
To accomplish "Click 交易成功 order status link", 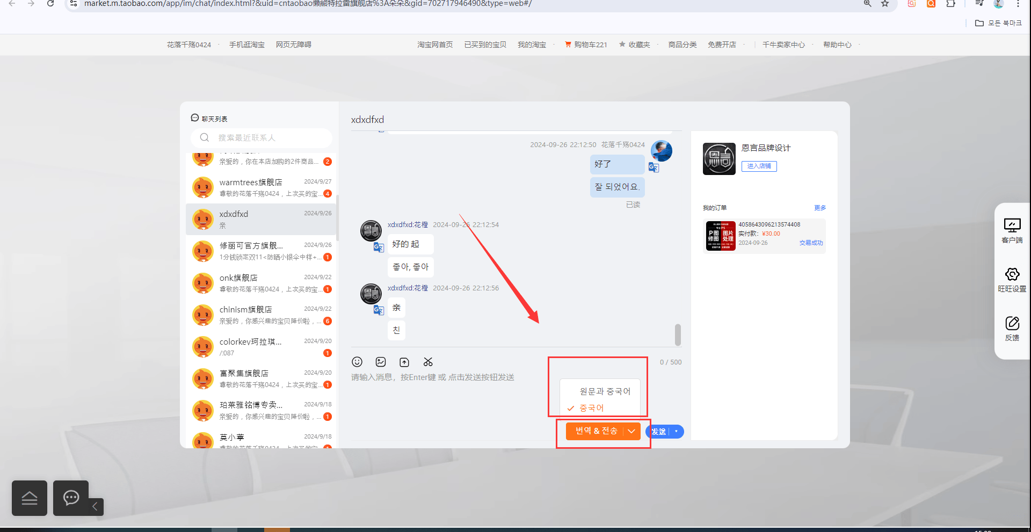I will 811,243.
